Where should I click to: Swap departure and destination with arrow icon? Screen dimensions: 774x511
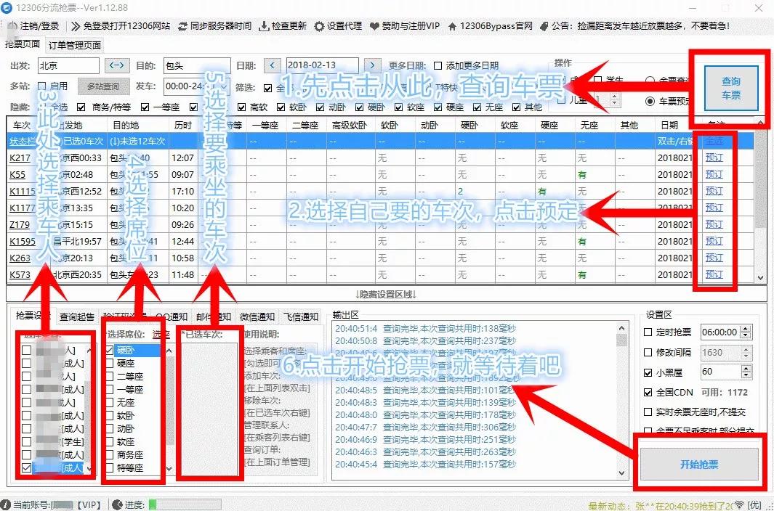(117, 65)
